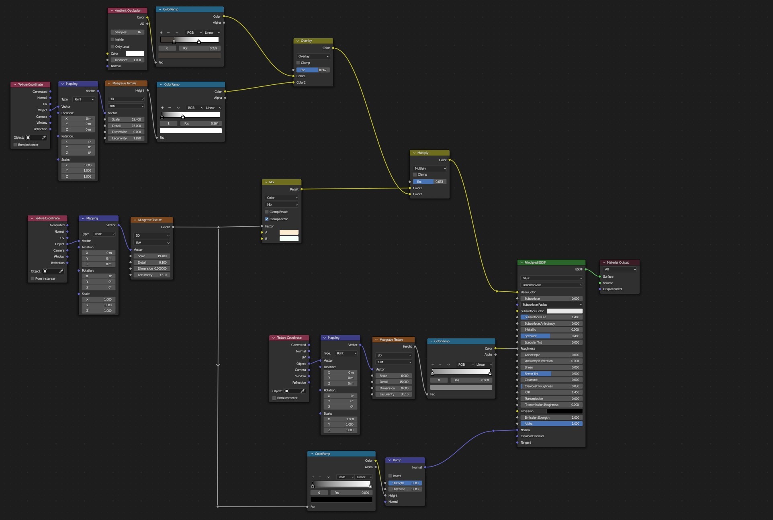The width and height of the screenshot is (773, 520).
Task: Open the Overlay blend type dropdown
Action: coord(313,56)
